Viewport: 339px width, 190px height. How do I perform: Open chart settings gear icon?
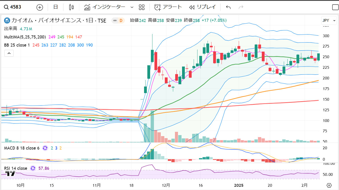[x=329, y=185]
